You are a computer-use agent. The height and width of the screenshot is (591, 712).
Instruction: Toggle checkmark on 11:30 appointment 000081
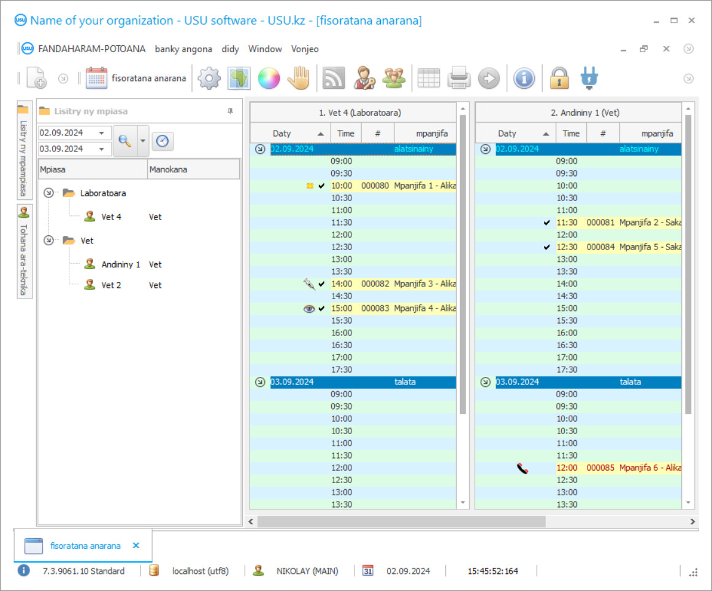click(x=546, y=223)
